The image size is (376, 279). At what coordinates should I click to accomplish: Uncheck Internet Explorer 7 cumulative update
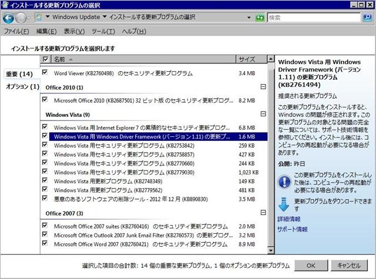click(x=45, y=126)
